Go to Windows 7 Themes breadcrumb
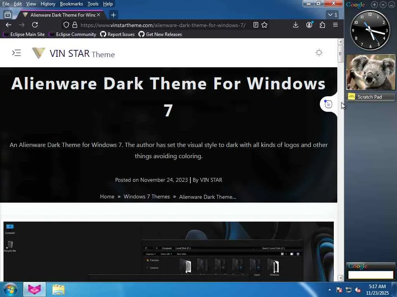The width and height of the screenshot is (397, 297). tap(147, 196)
